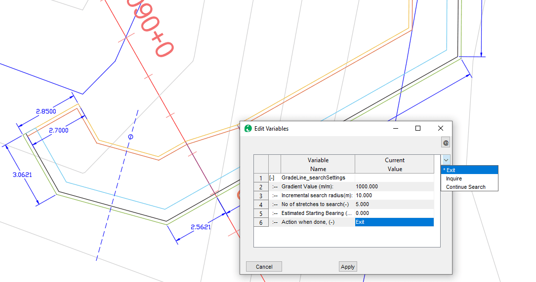Edit the Gradient Value field 1000.000
Image resolution: width=536 pixels, height=282 pixels.
click(394, 187)
